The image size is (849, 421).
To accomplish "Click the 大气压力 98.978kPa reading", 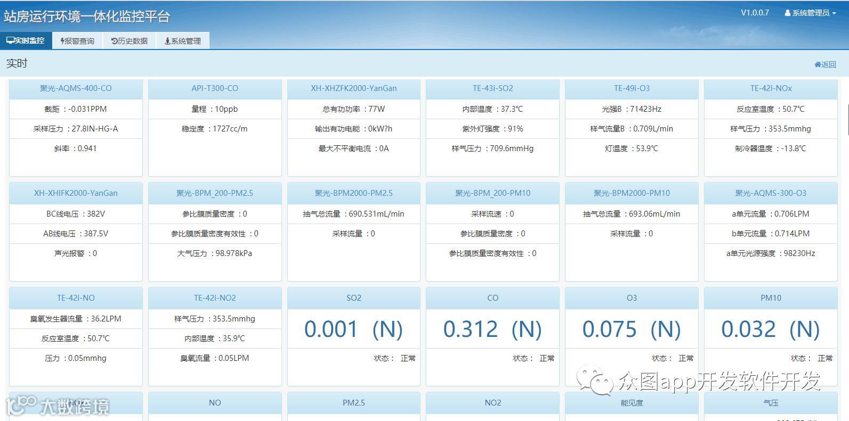I will [x=215, y=253].
